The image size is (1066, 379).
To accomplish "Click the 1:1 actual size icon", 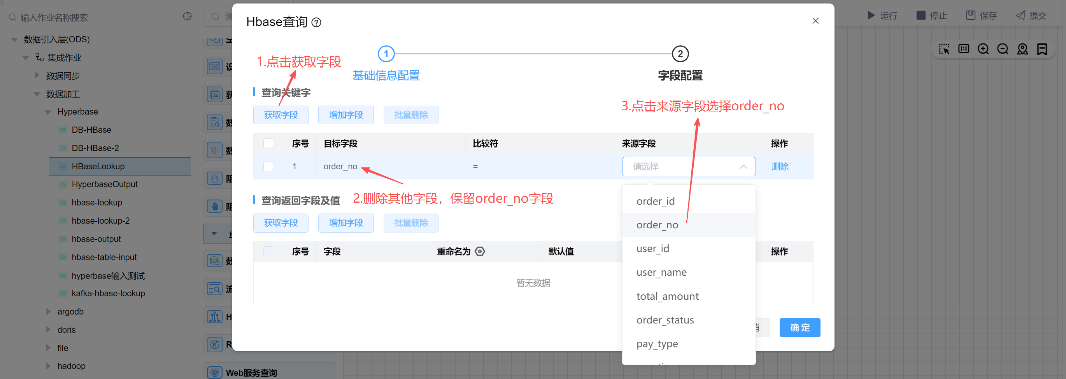I will point(963,49).
